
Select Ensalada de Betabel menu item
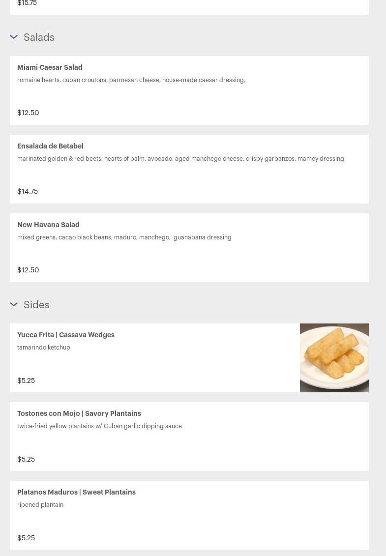[50, 146]
